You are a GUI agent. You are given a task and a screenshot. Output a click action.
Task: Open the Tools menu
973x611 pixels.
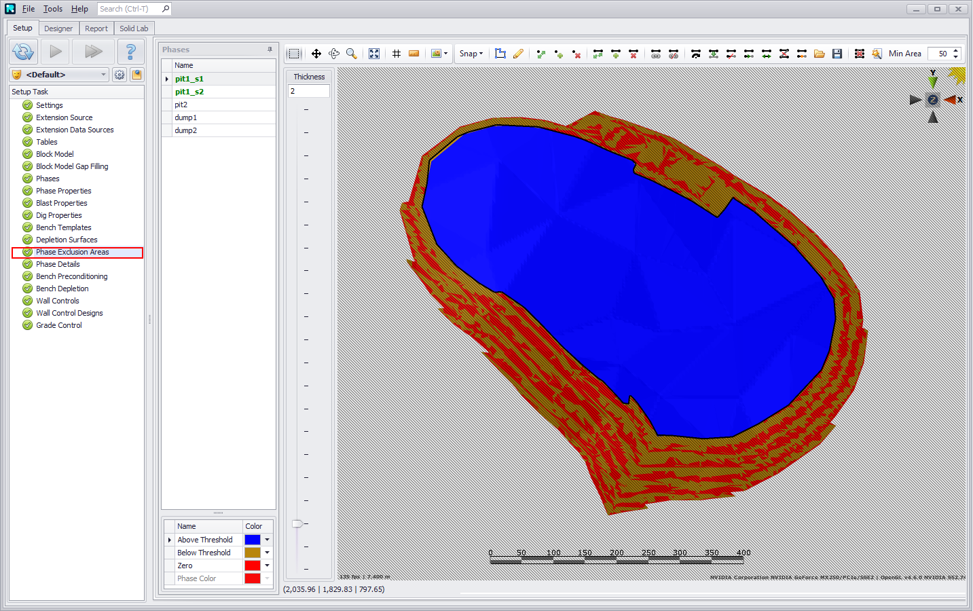(x=53, y=9)
